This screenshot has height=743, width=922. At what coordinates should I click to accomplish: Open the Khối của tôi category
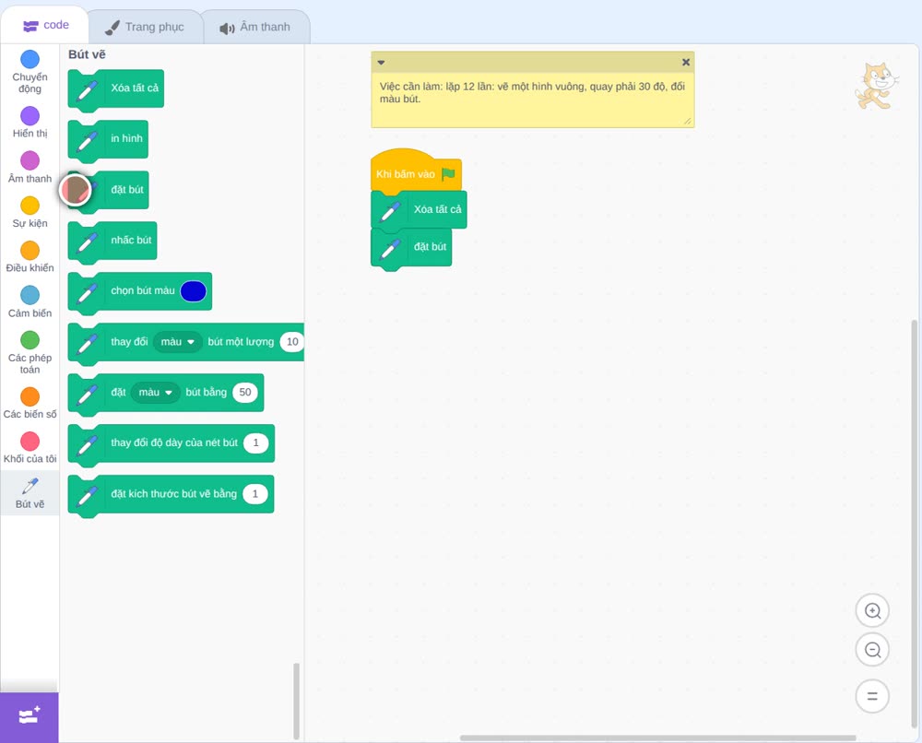click(x=30, y=448)
